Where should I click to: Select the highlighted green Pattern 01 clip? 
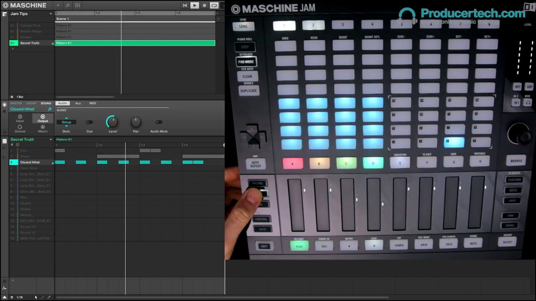pyautogui.click(x=135, y=43)
